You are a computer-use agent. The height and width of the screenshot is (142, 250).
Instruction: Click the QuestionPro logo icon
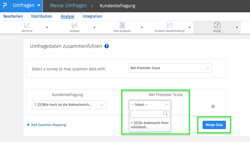click(5, 6)
